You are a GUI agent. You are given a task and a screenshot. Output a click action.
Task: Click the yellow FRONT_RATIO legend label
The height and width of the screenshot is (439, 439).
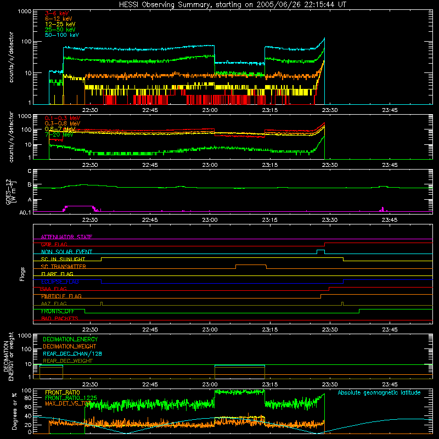pos(63,392)
